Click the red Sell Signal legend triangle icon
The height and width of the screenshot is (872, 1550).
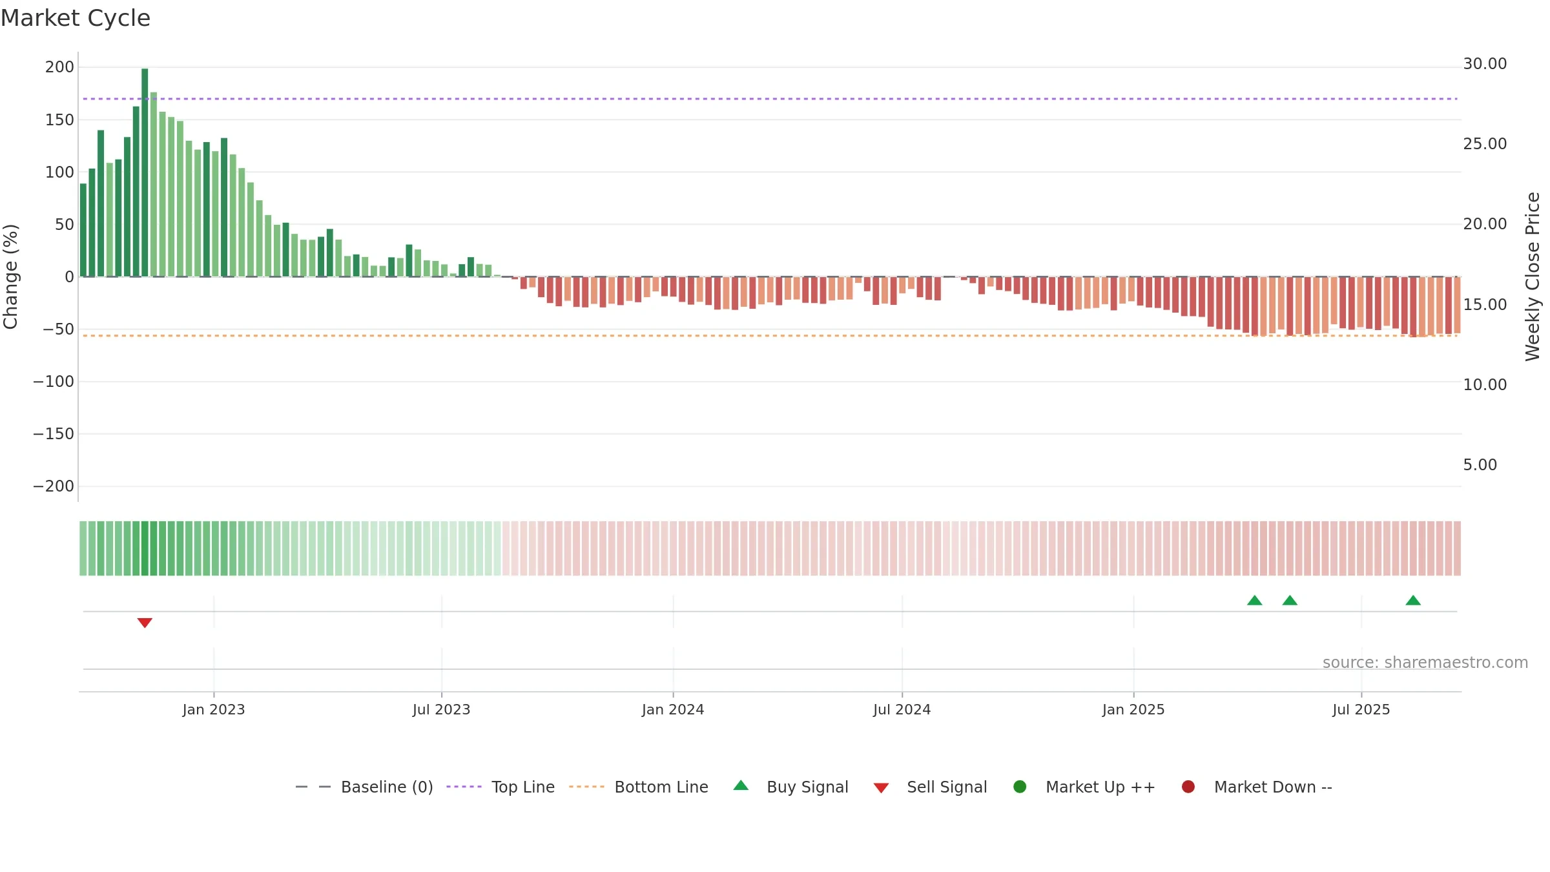881,788
